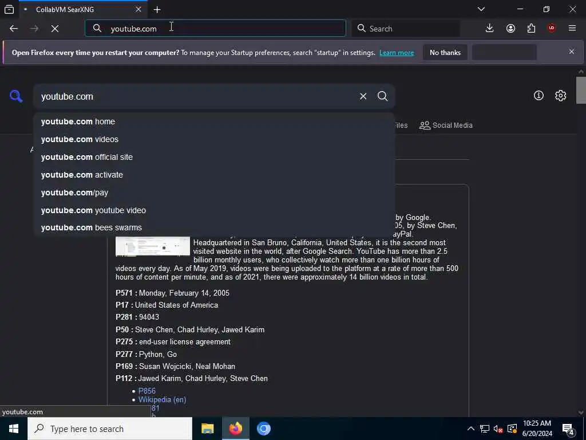Select suggestion 'youtube.com official site'
Viewport: 586px width, 440px height.
click(x=214, y=157)
